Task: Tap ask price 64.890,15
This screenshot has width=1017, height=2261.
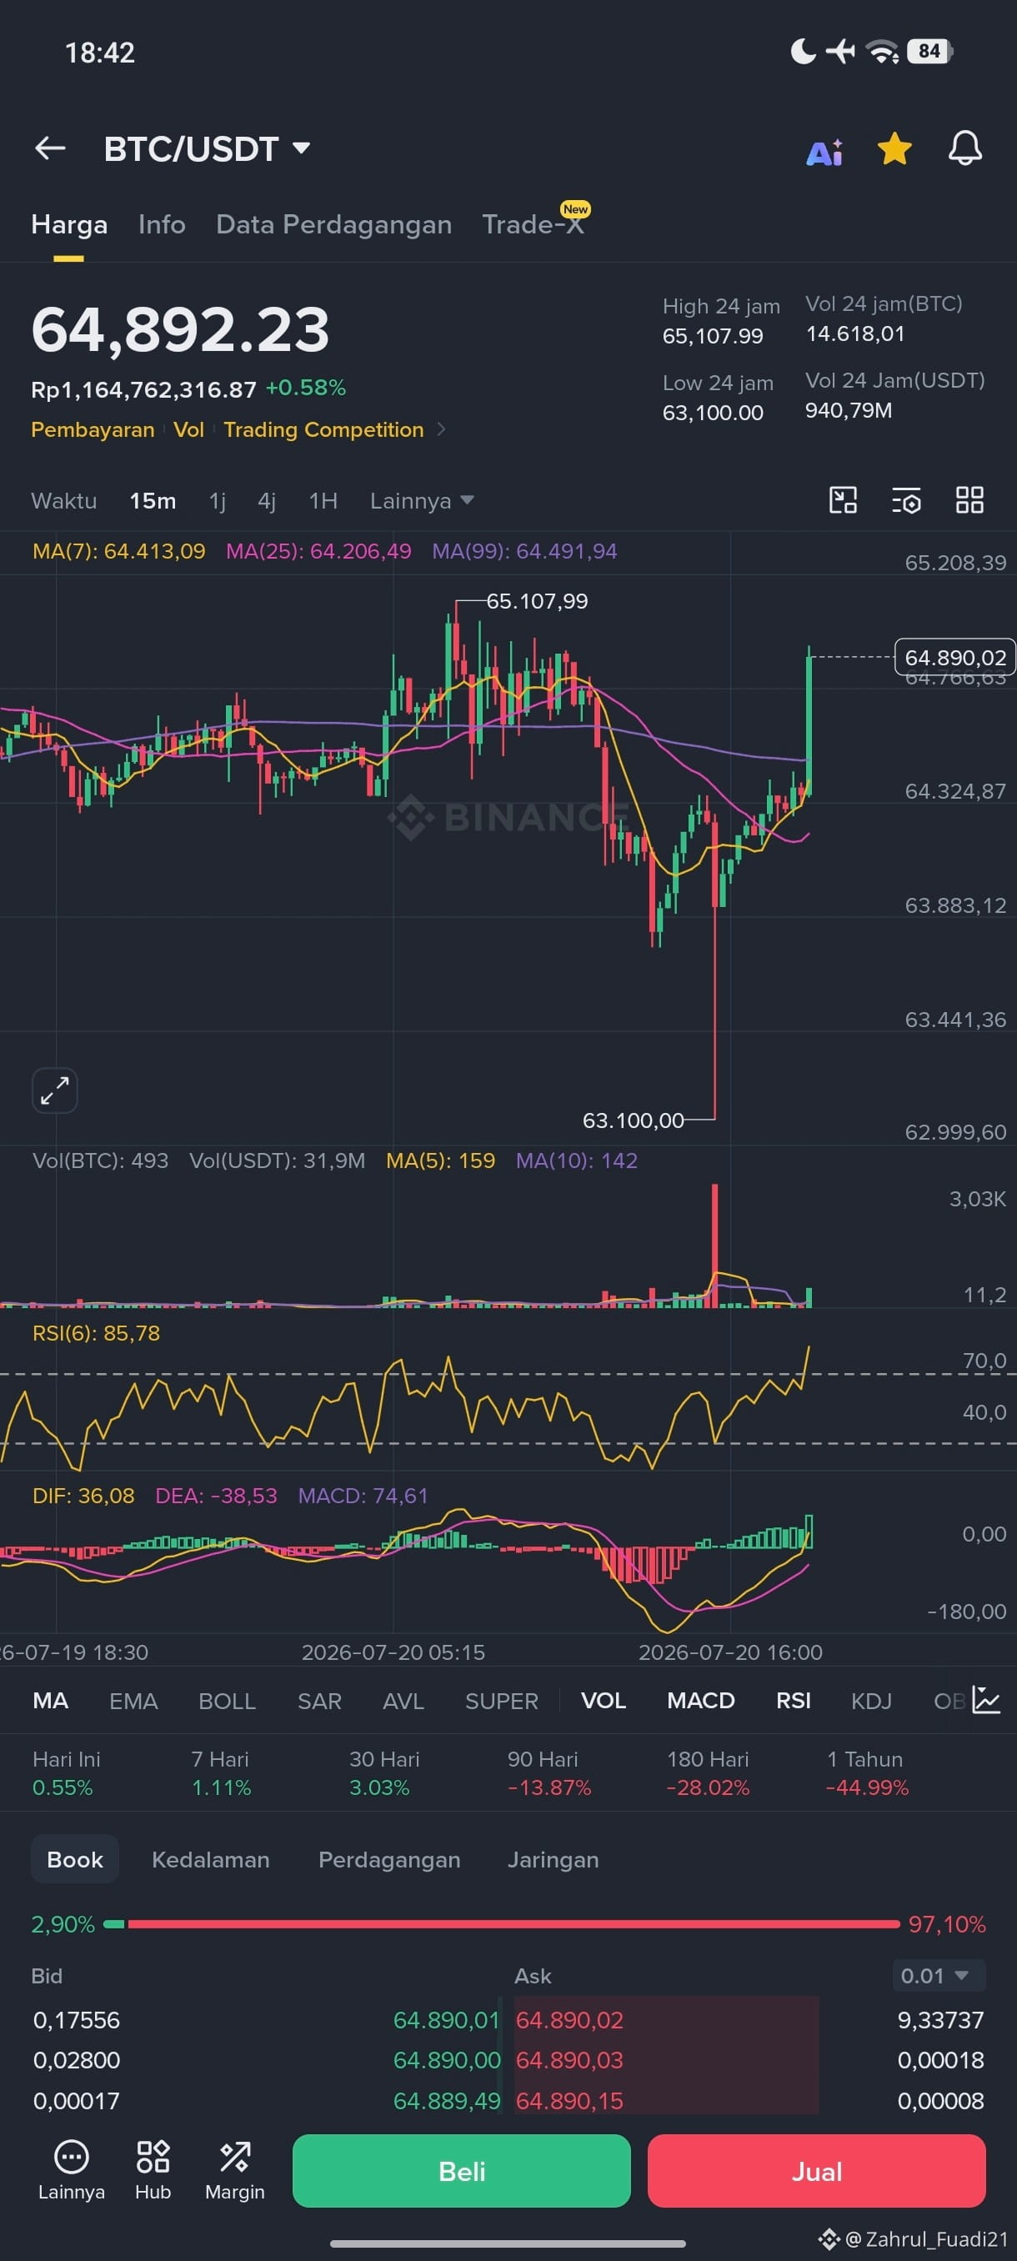Action: click(569, 2100)
